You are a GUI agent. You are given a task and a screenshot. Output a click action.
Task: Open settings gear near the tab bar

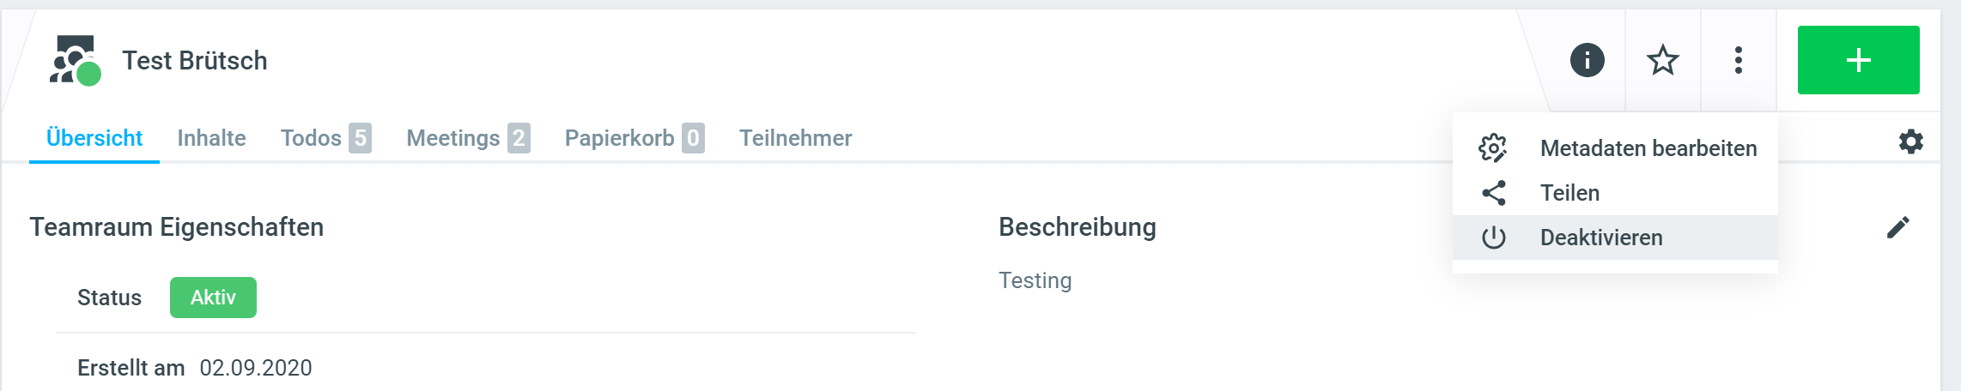pos(1910,141)
